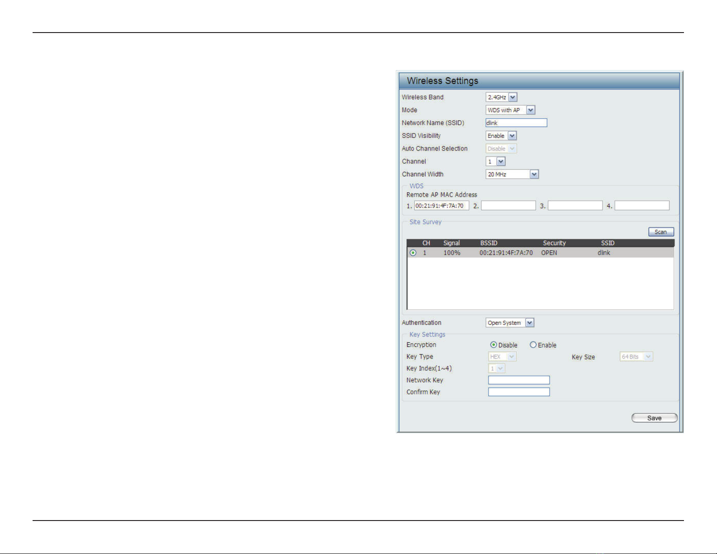Select Disable for Encryption
Screen dimensions: 717x554
point(494,345)
